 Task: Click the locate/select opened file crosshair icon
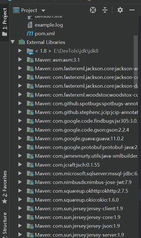(93, 10)
